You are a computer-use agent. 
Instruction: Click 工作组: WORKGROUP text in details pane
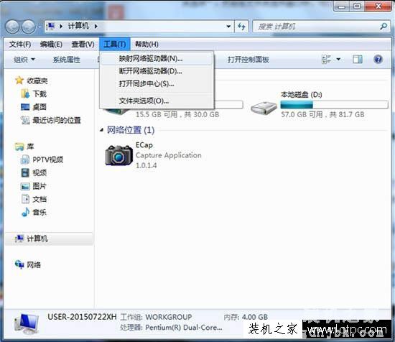click(x=156, y=317)
